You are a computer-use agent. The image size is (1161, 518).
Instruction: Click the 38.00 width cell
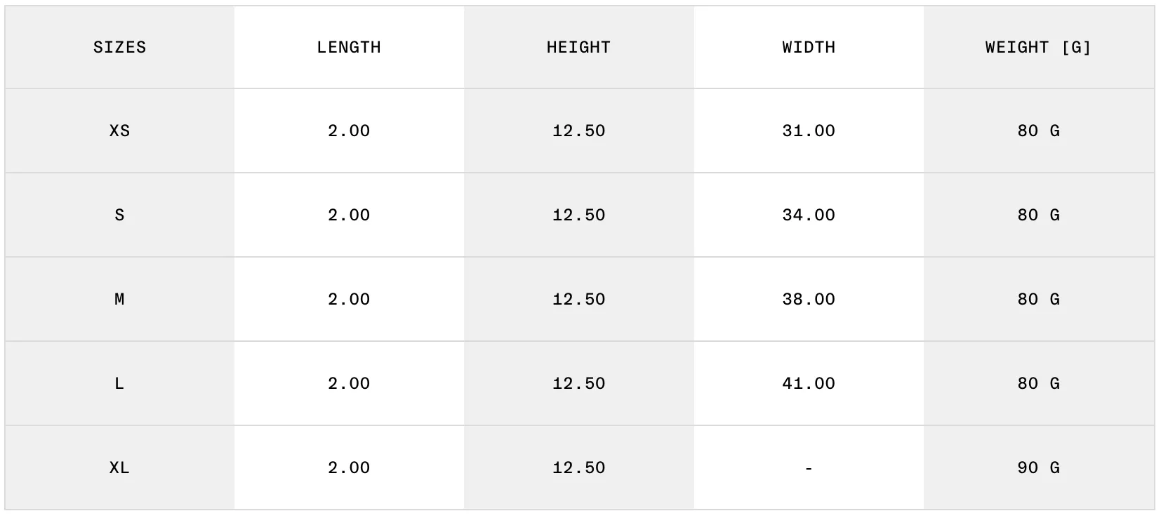809,299
